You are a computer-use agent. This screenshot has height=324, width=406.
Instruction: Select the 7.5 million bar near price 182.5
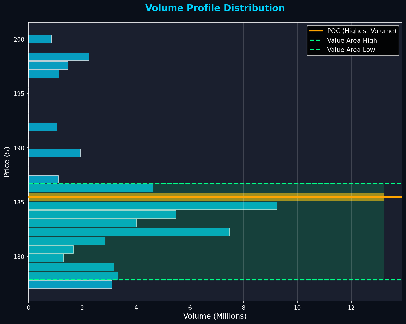point(123,232)
